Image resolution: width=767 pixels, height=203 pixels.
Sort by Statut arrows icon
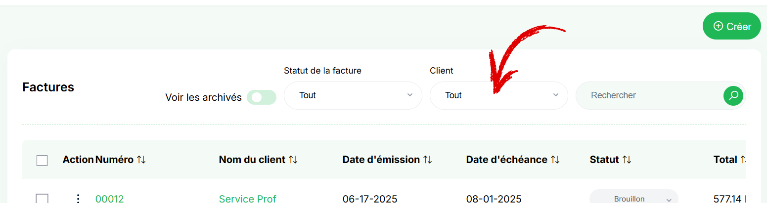[627, 160]
